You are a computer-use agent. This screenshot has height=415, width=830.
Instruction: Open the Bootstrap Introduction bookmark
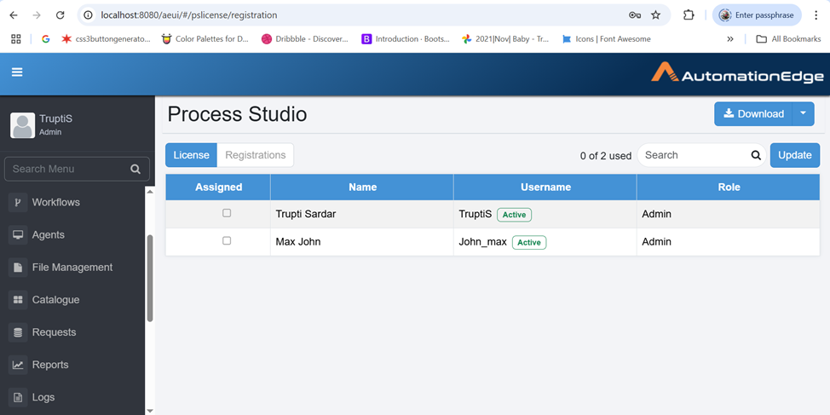(406, 38)
